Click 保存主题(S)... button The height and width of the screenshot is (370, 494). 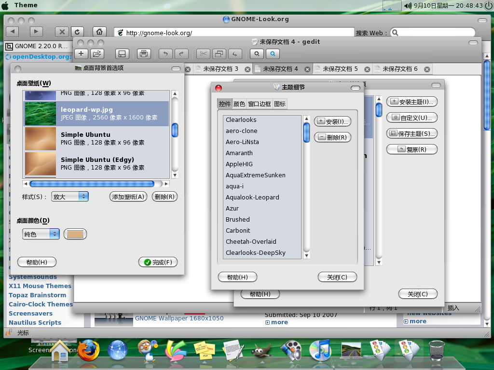[412, 133]
